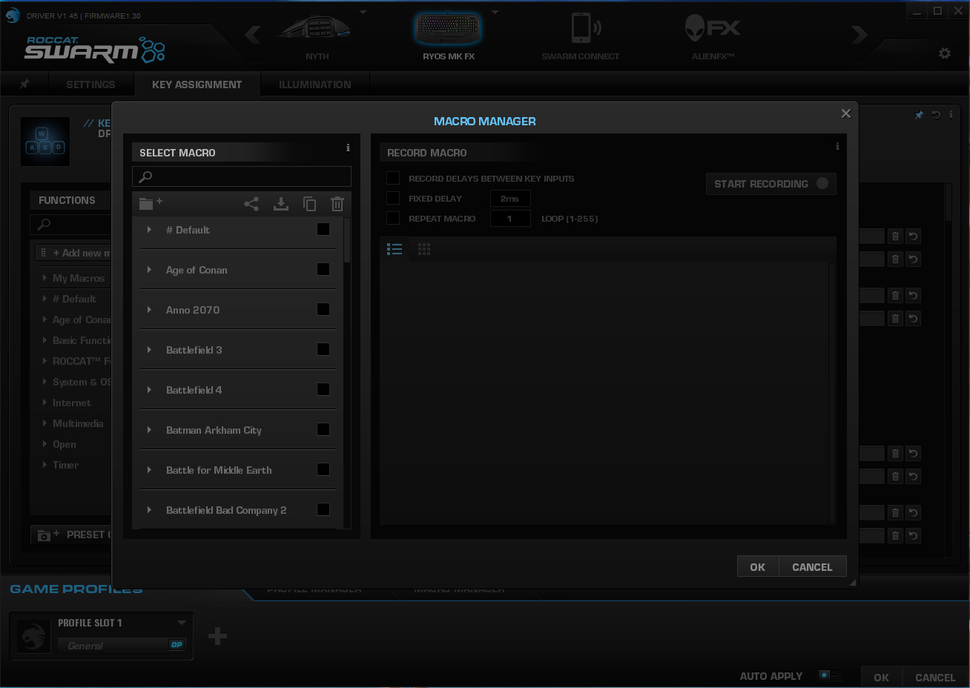Viewport: 970px width, 688px height.
Task: Select the Ryos MK FX keyboard
Action: [x=448, y=36]
